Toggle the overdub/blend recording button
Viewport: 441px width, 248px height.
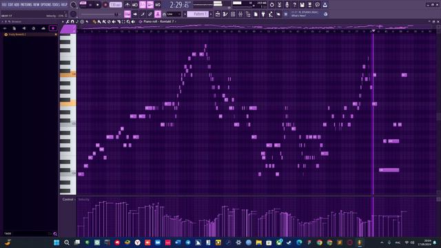tap(150, 5)
